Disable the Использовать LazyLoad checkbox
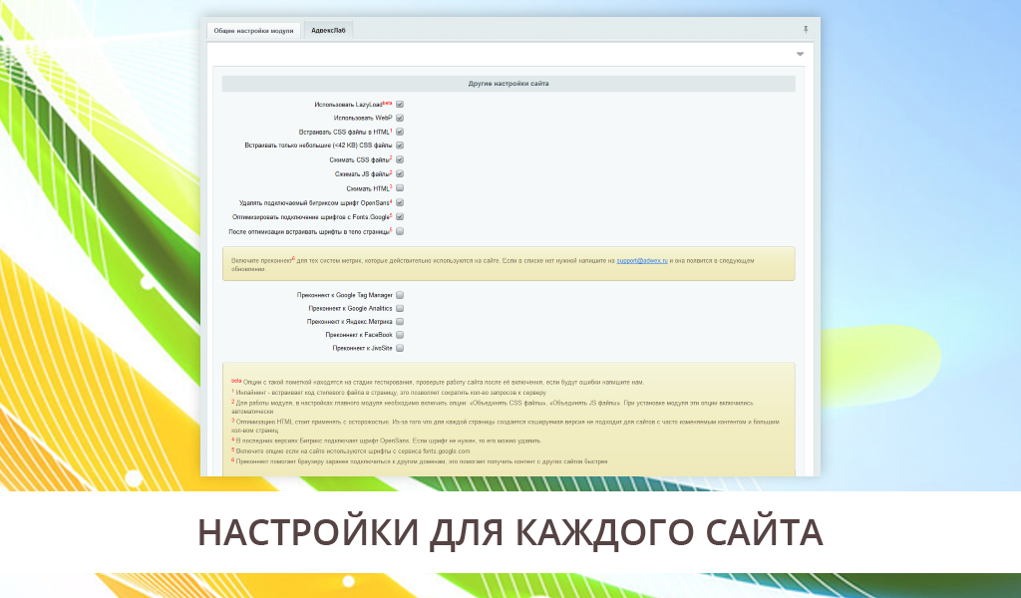Viewport: 1021px width, 598px height. click(400, 104)
